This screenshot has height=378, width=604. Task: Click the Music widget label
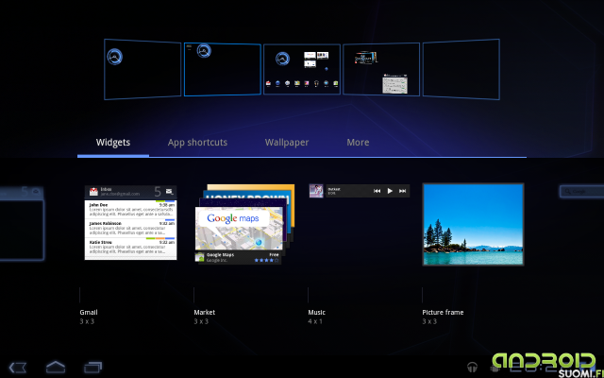[x=317, y=312]
